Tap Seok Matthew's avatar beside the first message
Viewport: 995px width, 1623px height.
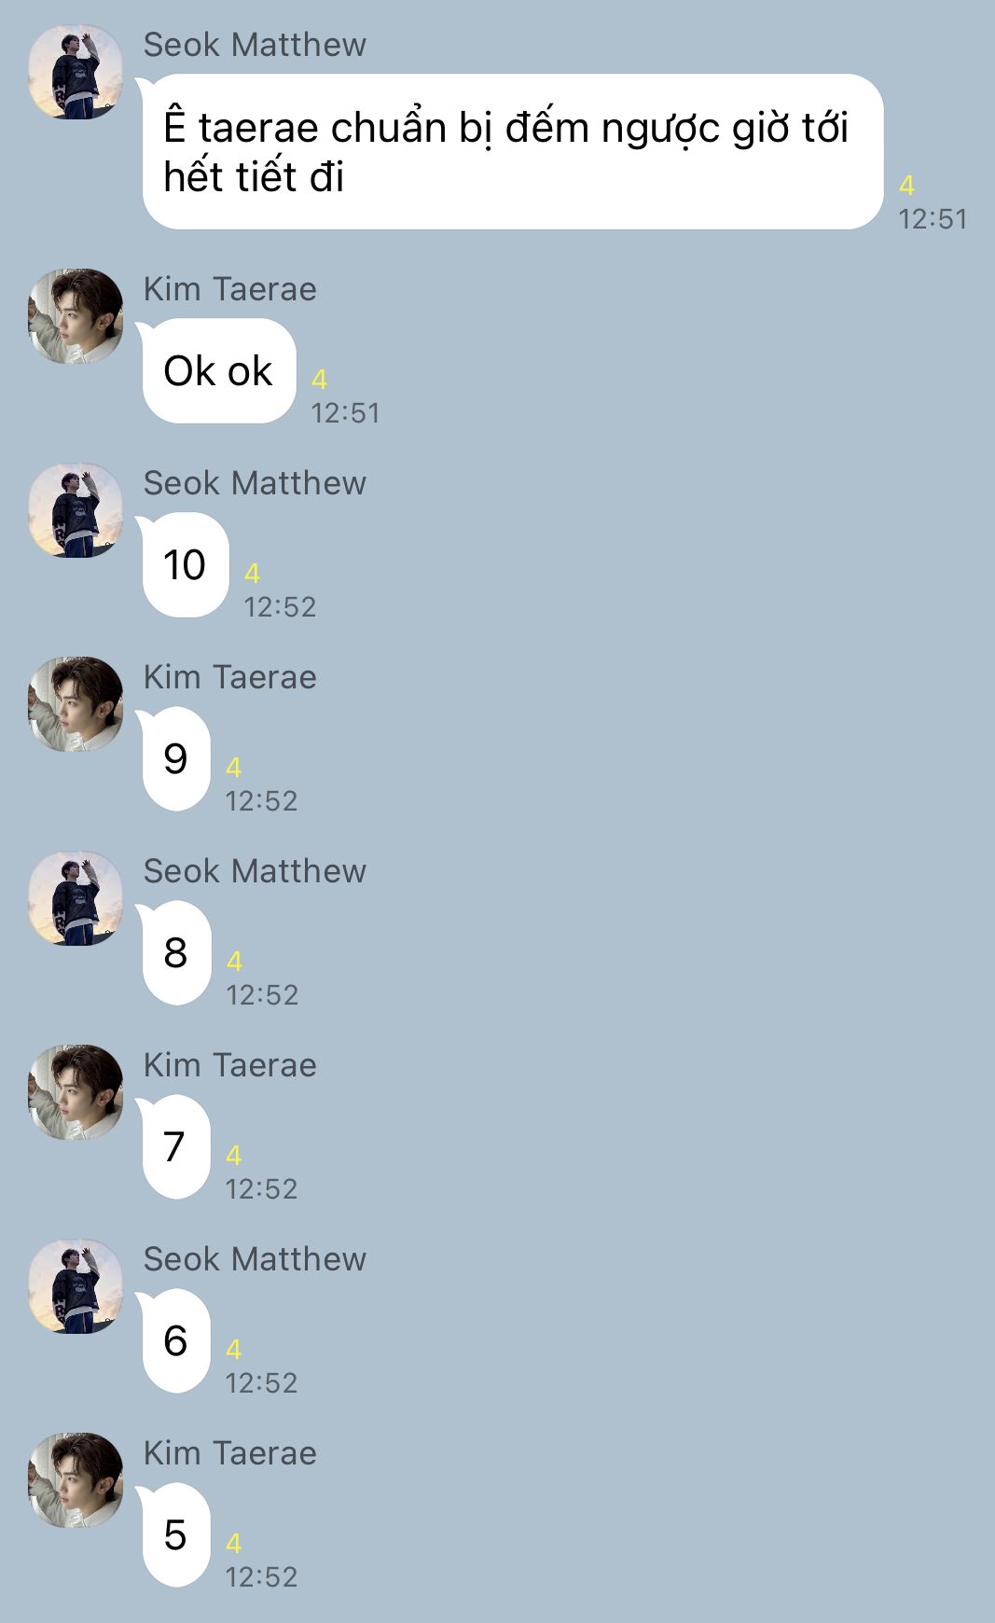tap(76, 72)
